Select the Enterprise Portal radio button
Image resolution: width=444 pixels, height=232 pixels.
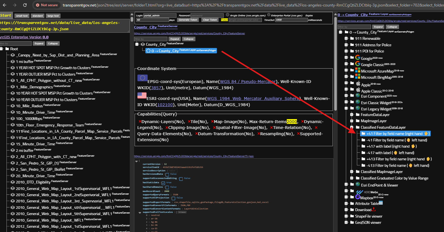pos(269,15)
